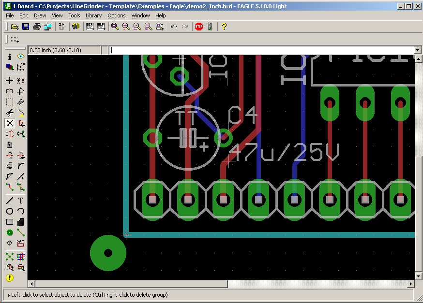Click the Zoom to fit icon

[115, 27]
